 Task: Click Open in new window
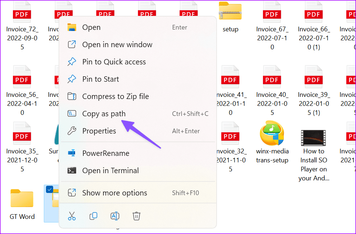117,45
